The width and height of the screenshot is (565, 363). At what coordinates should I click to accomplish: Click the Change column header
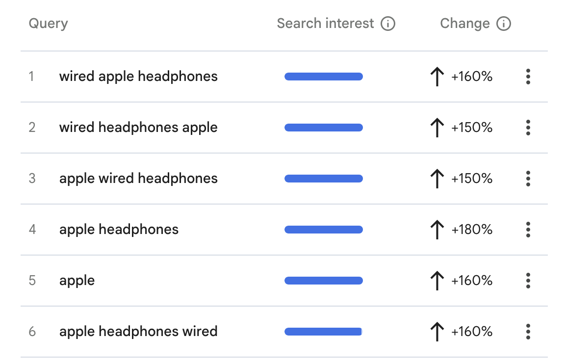click(x=464, y=24)
